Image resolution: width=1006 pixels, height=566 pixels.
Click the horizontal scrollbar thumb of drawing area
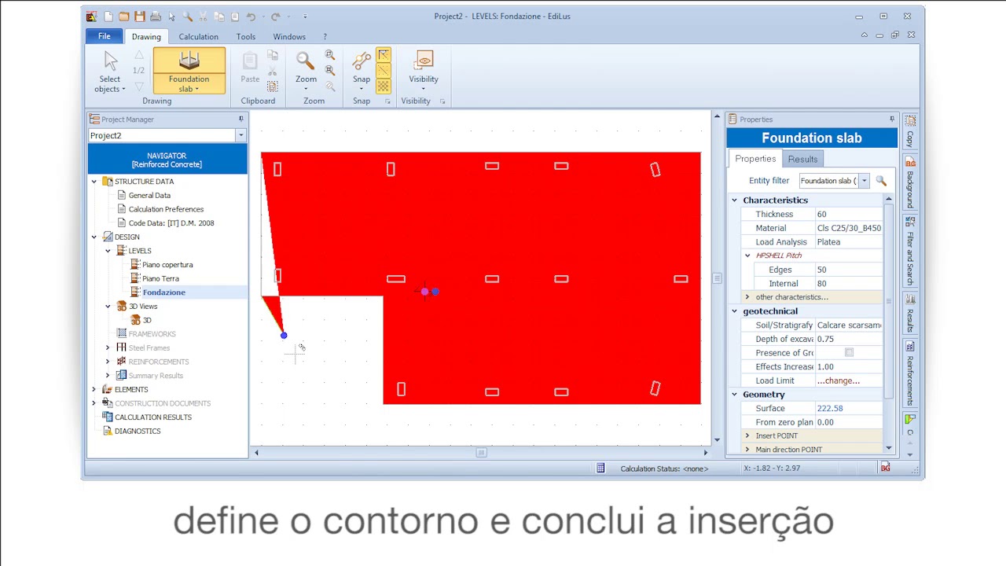(x=481, y=453)
